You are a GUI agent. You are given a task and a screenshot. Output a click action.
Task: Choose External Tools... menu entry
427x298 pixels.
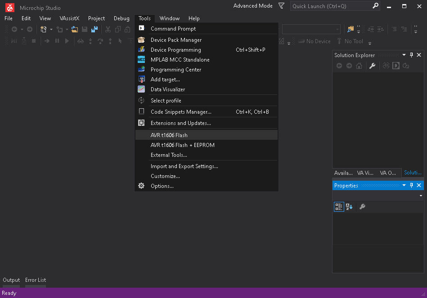click(x=207, y=155)
